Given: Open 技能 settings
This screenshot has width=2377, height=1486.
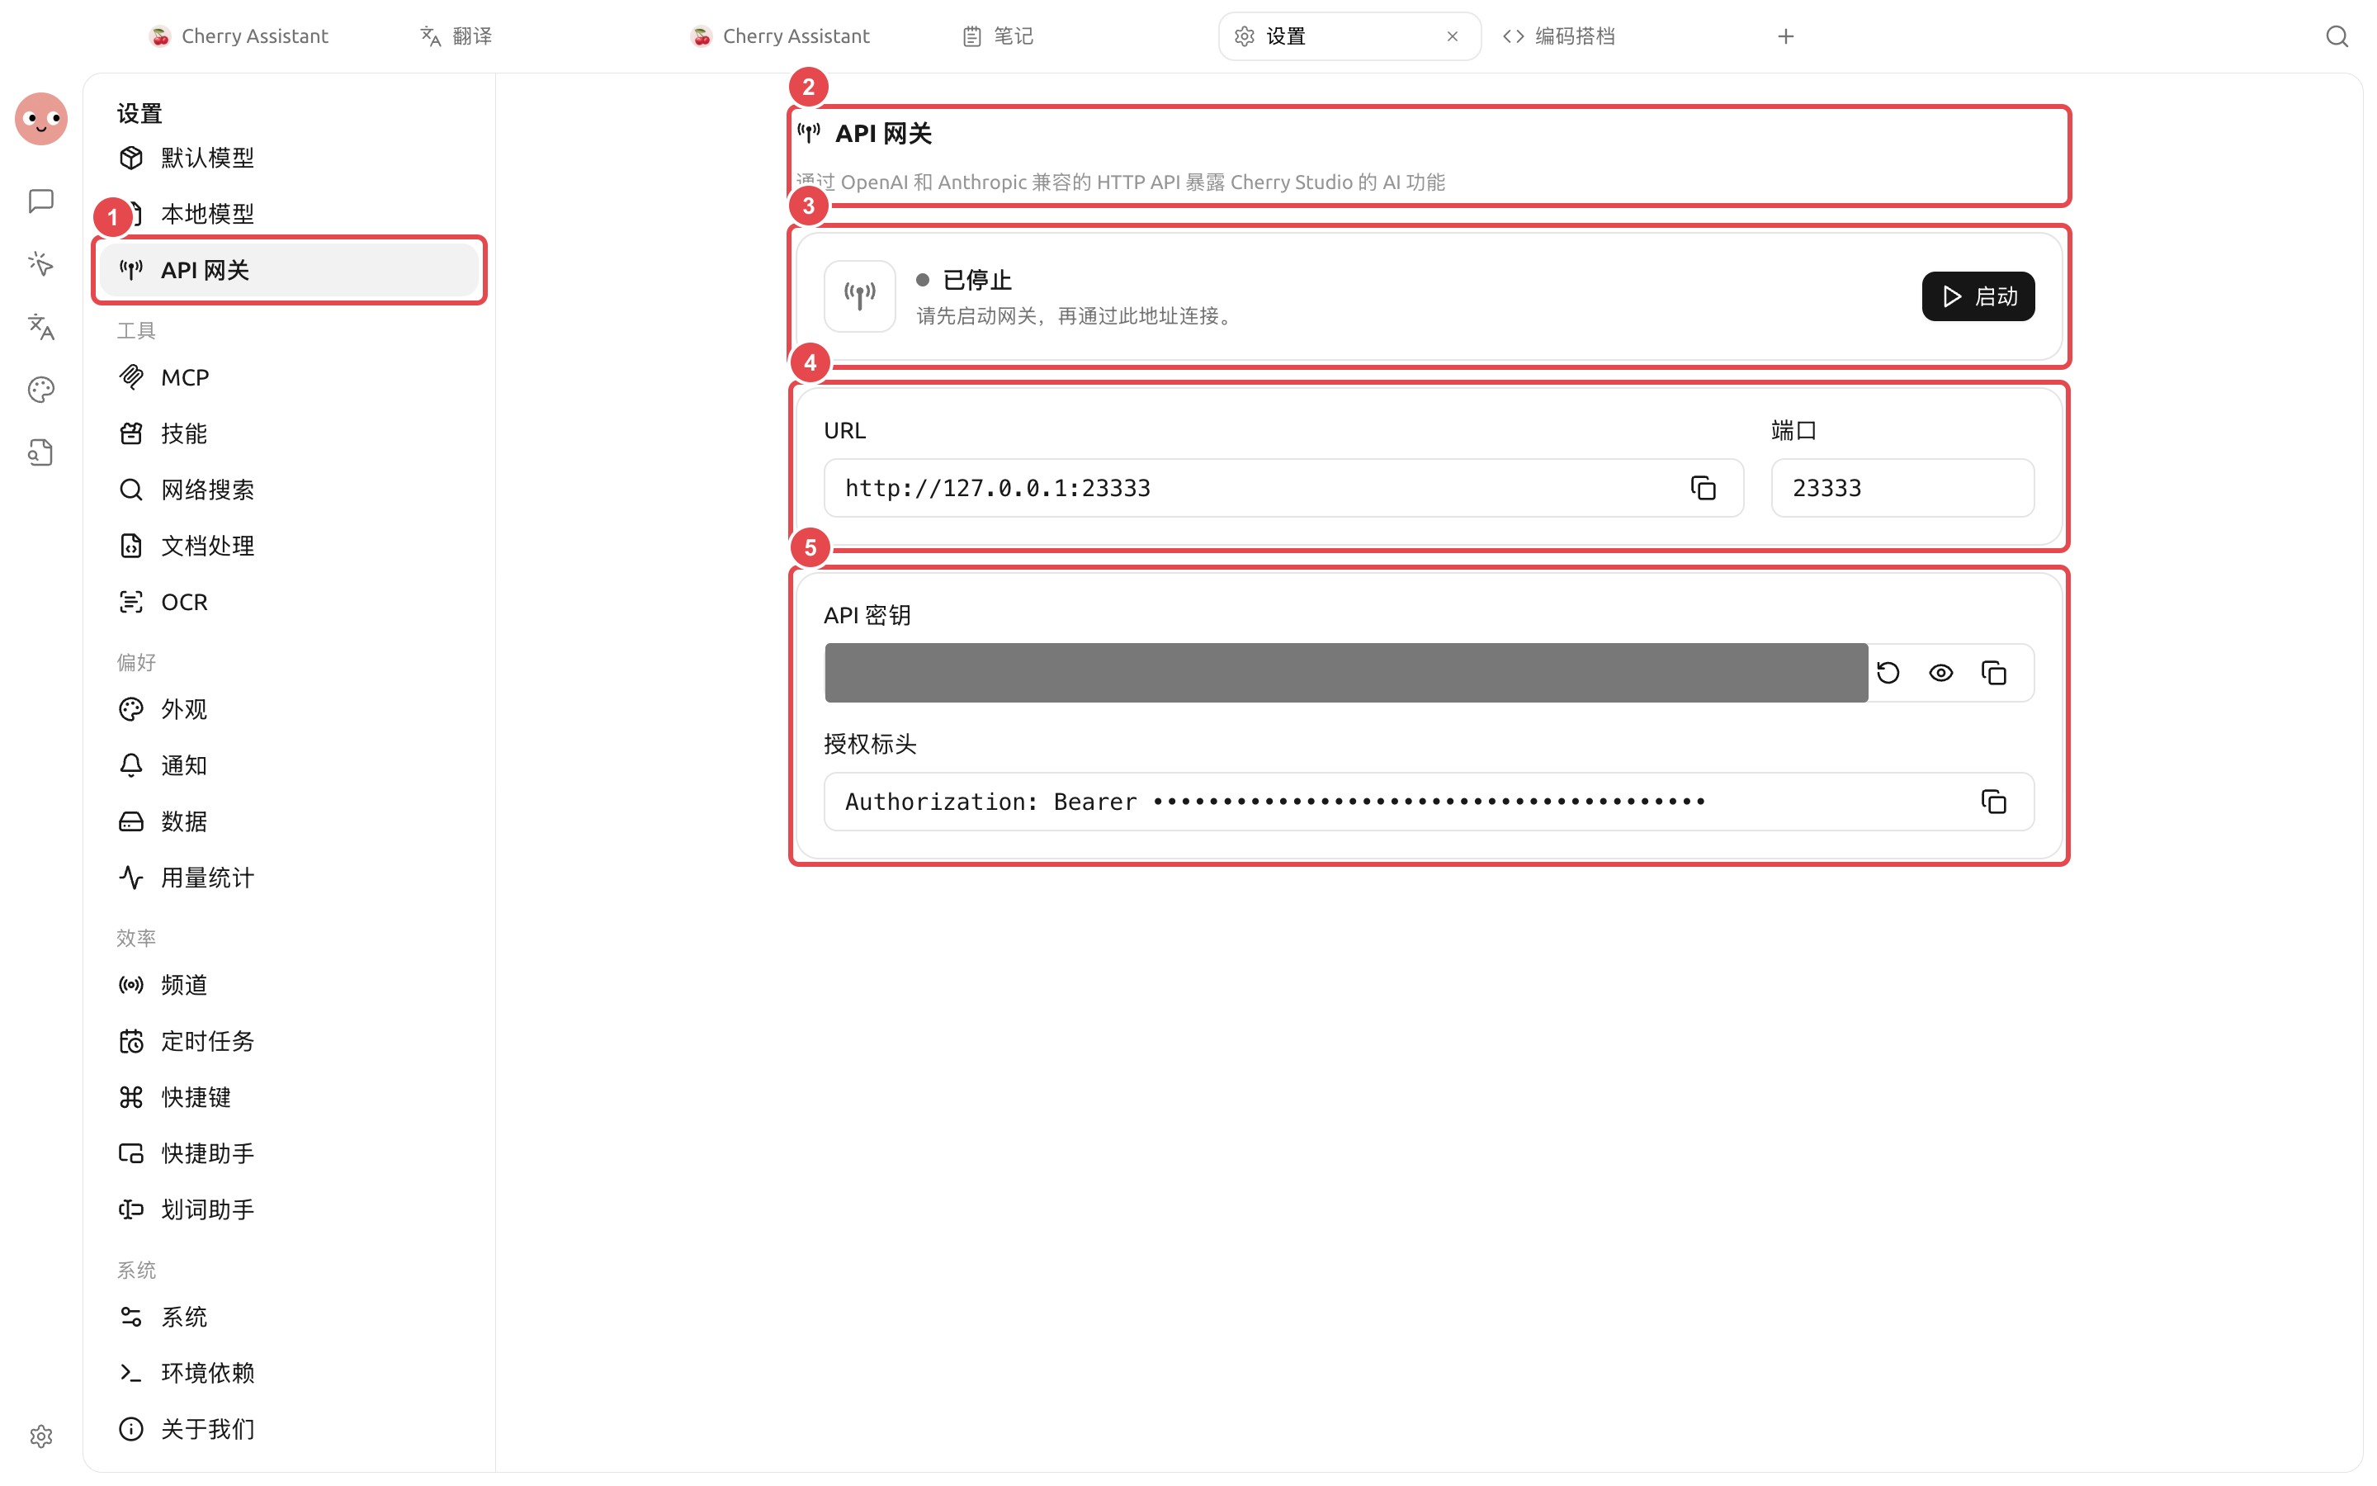Looking at the screenshot, I should click(x=289, y=433).
